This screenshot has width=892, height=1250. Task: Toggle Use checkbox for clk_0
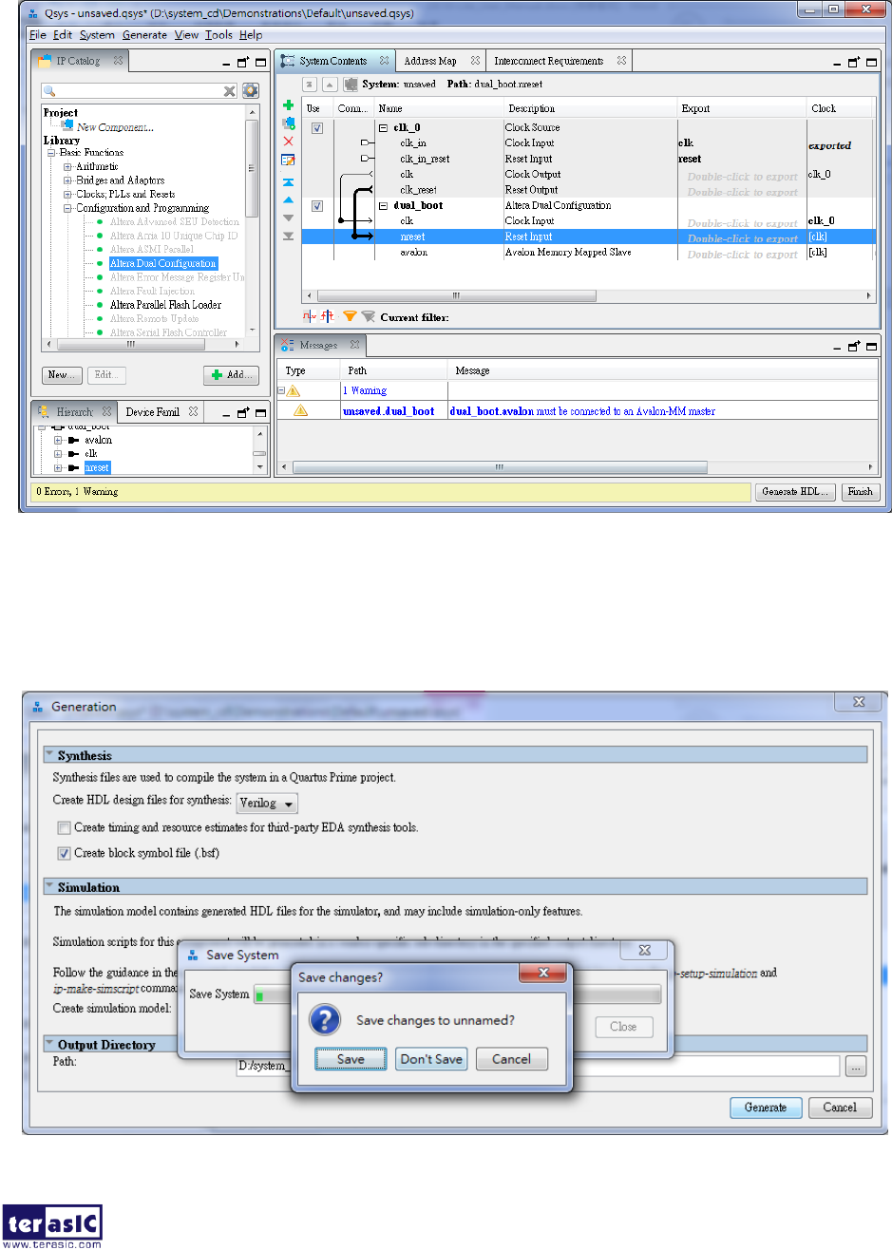(317, 128)
